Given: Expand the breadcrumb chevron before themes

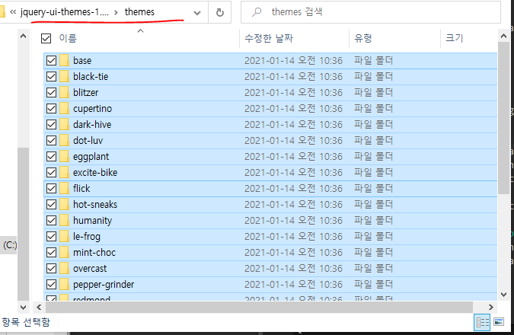Looking at the screenshot, I should pos(116,13).
